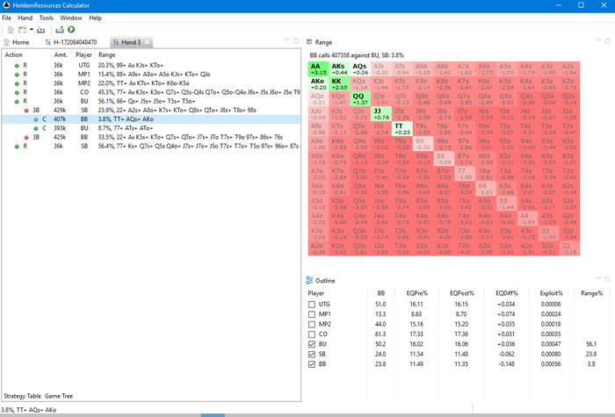Maximize the Range panel
Viewport: 615px width, 417px height.
click(x=608, y=40)
